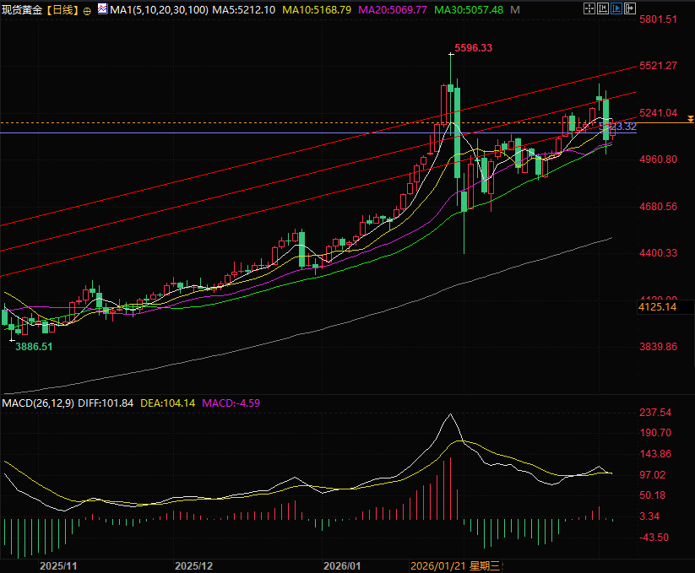
Task: Open the 日线 period selector
Action: point(61,10)
